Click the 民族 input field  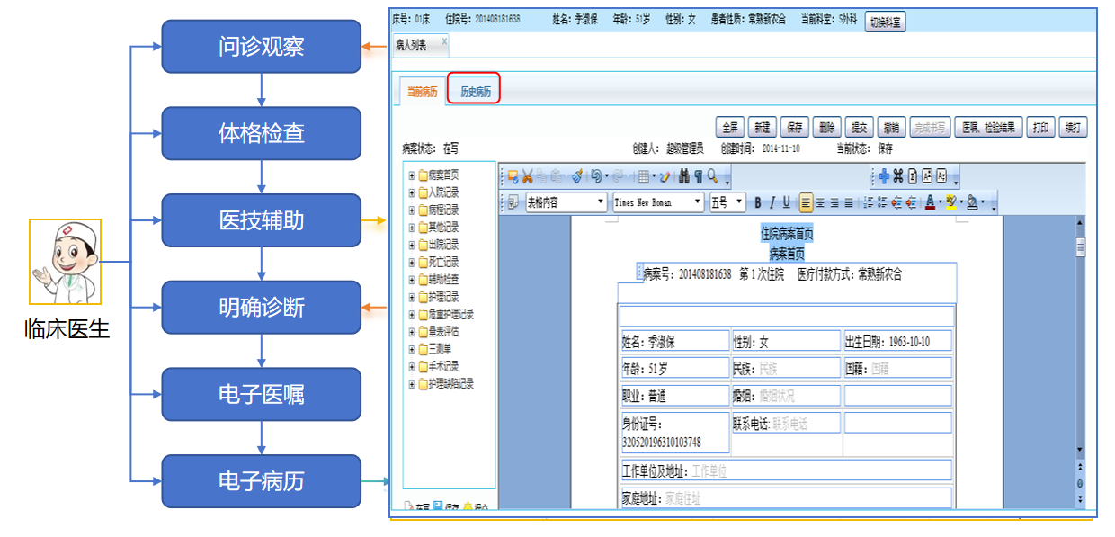786,368
